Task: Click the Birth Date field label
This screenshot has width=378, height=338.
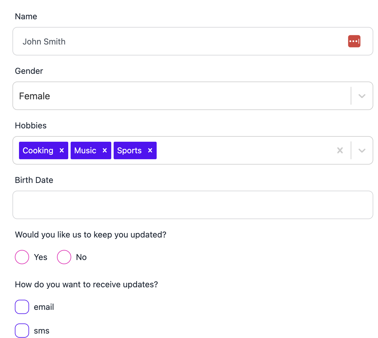Action: (x=34, y=180)
